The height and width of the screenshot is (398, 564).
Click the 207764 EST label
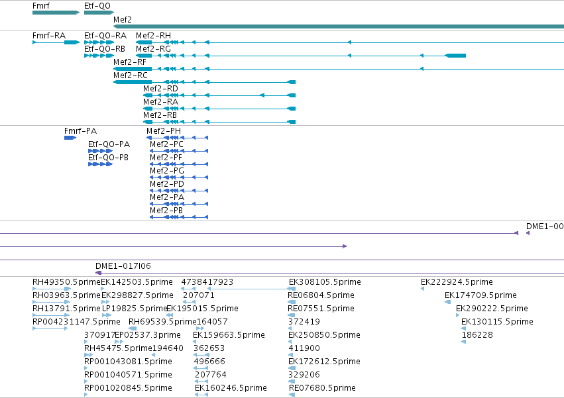click(210, 375)
